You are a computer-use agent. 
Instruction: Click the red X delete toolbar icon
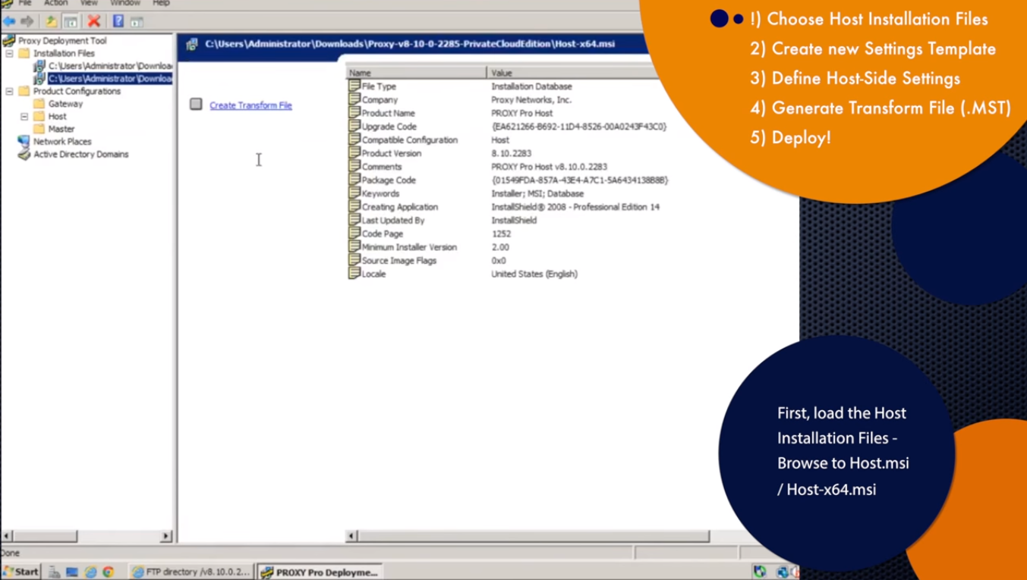(93, 20)
